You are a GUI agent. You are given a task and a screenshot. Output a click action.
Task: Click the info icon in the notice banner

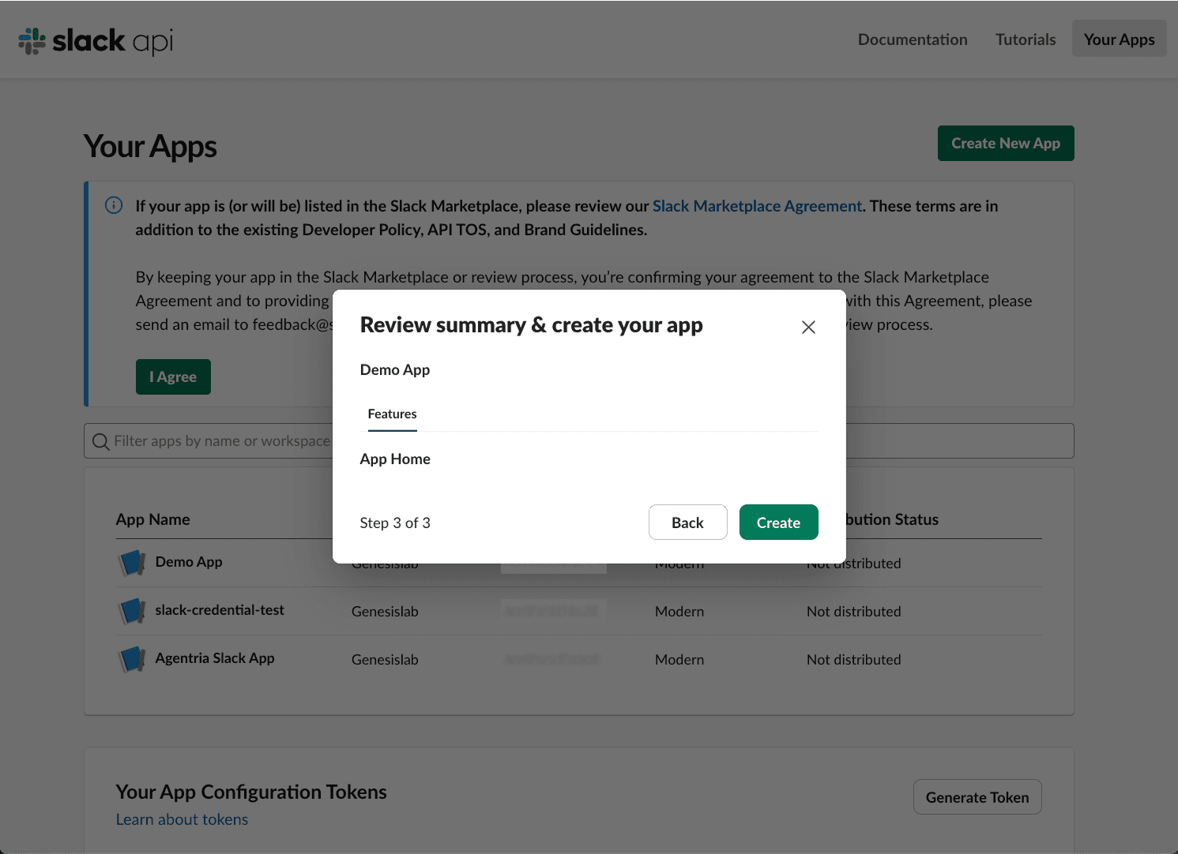click(x=114, y=205)
